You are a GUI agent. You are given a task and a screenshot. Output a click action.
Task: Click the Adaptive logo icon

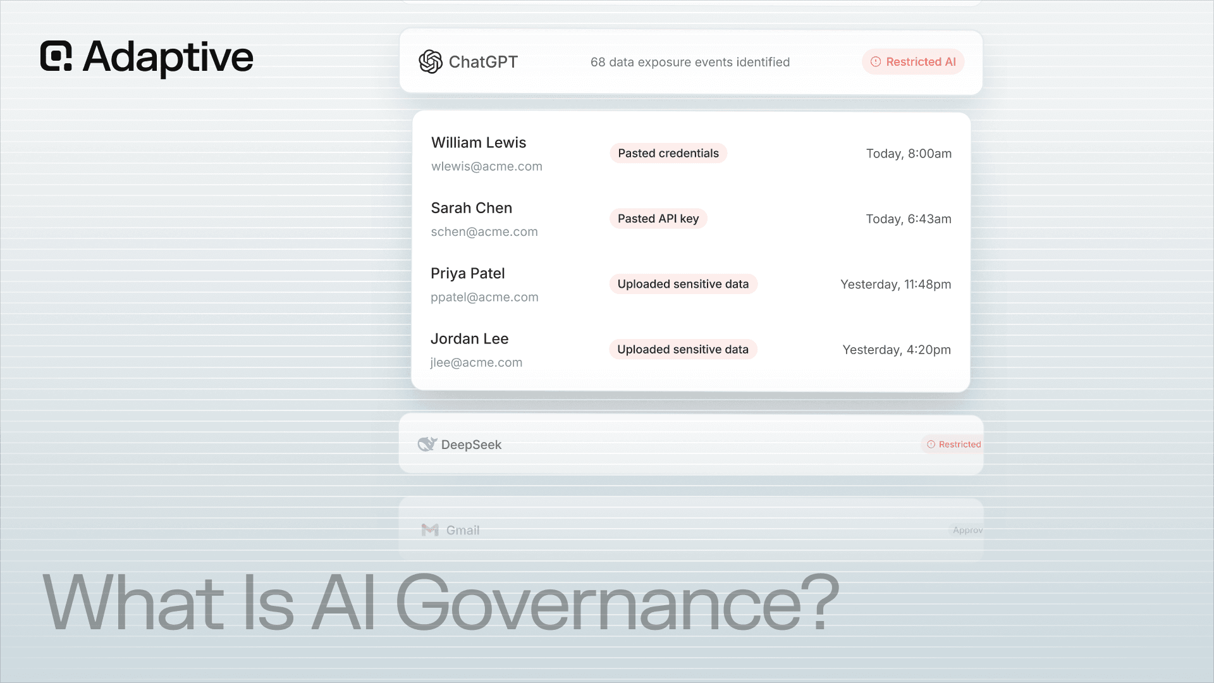(56, 56)
